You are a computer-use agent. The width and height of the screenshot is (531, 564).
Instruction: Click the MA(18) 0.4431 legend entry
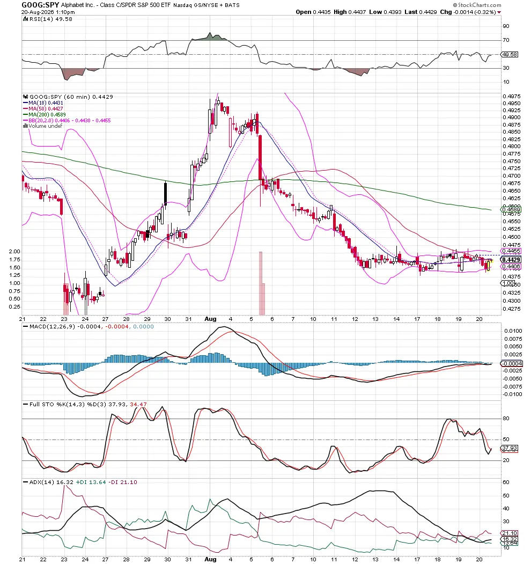(46, 103)
